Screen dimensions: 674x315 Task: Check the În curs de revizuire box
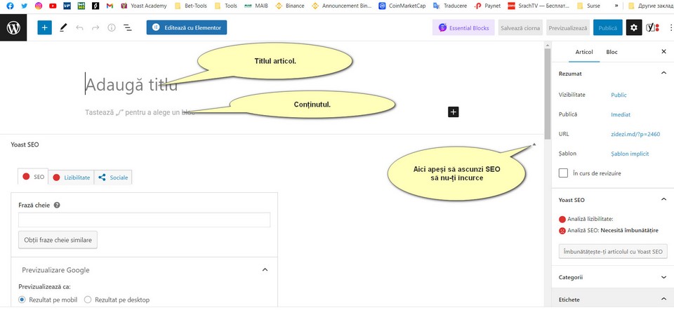(563, 173)
